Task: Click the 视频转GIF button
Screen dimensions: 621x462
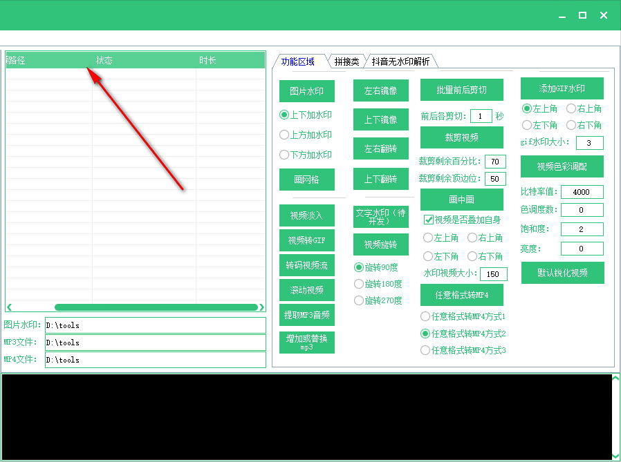Action: coord(307,240)
